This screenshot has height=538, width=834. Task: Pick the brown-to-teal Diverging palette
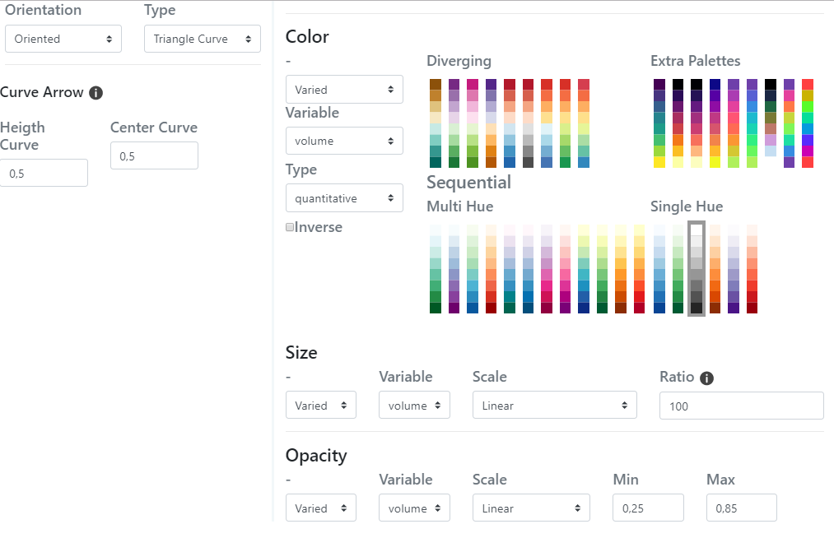(x=436, y=123)
